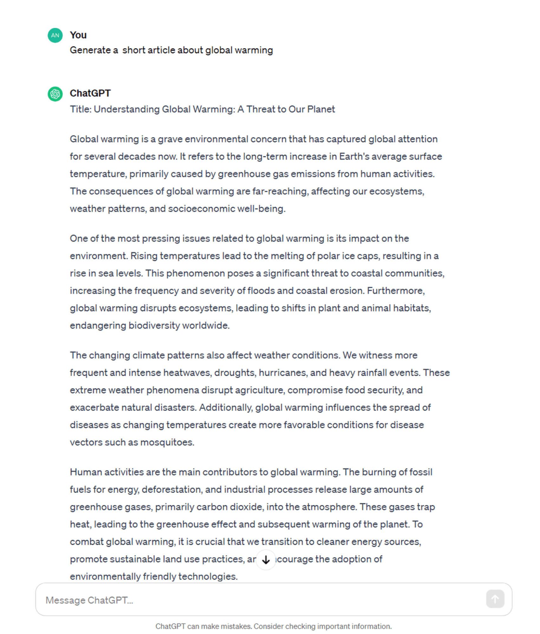The height and width of the screenshot is (634, 540).
Task: Click the line "environmentally friendly technologies."
Action: point(154,576)
